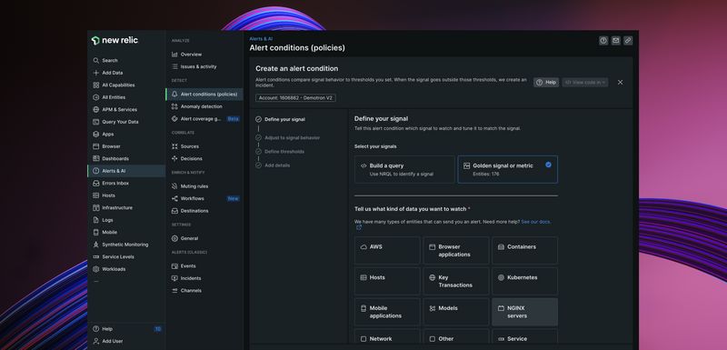Image resolution: width=727 pixels, height=350 pixels.
Task: Select the Add details step
Action: [x=273, y=165]
